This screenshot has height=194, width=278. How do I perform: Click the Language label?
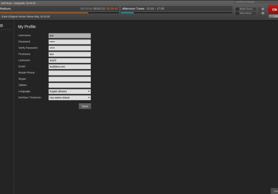coord(24,91)
